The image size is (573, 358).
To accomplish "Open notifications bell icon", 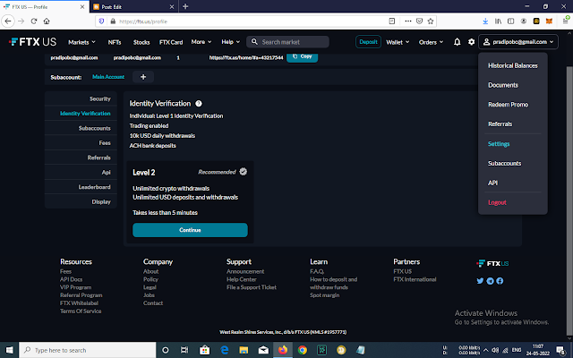I will pyautogui.click(x=457, y=42).
